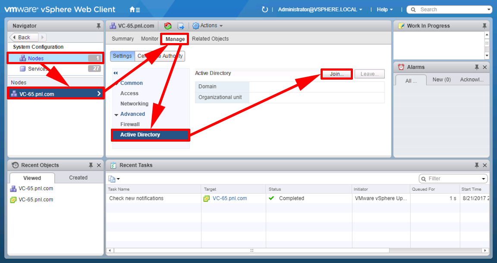This screenshot has height=263, width=497.
Task: Close the Alarms panel
Action: pos(484,67)
